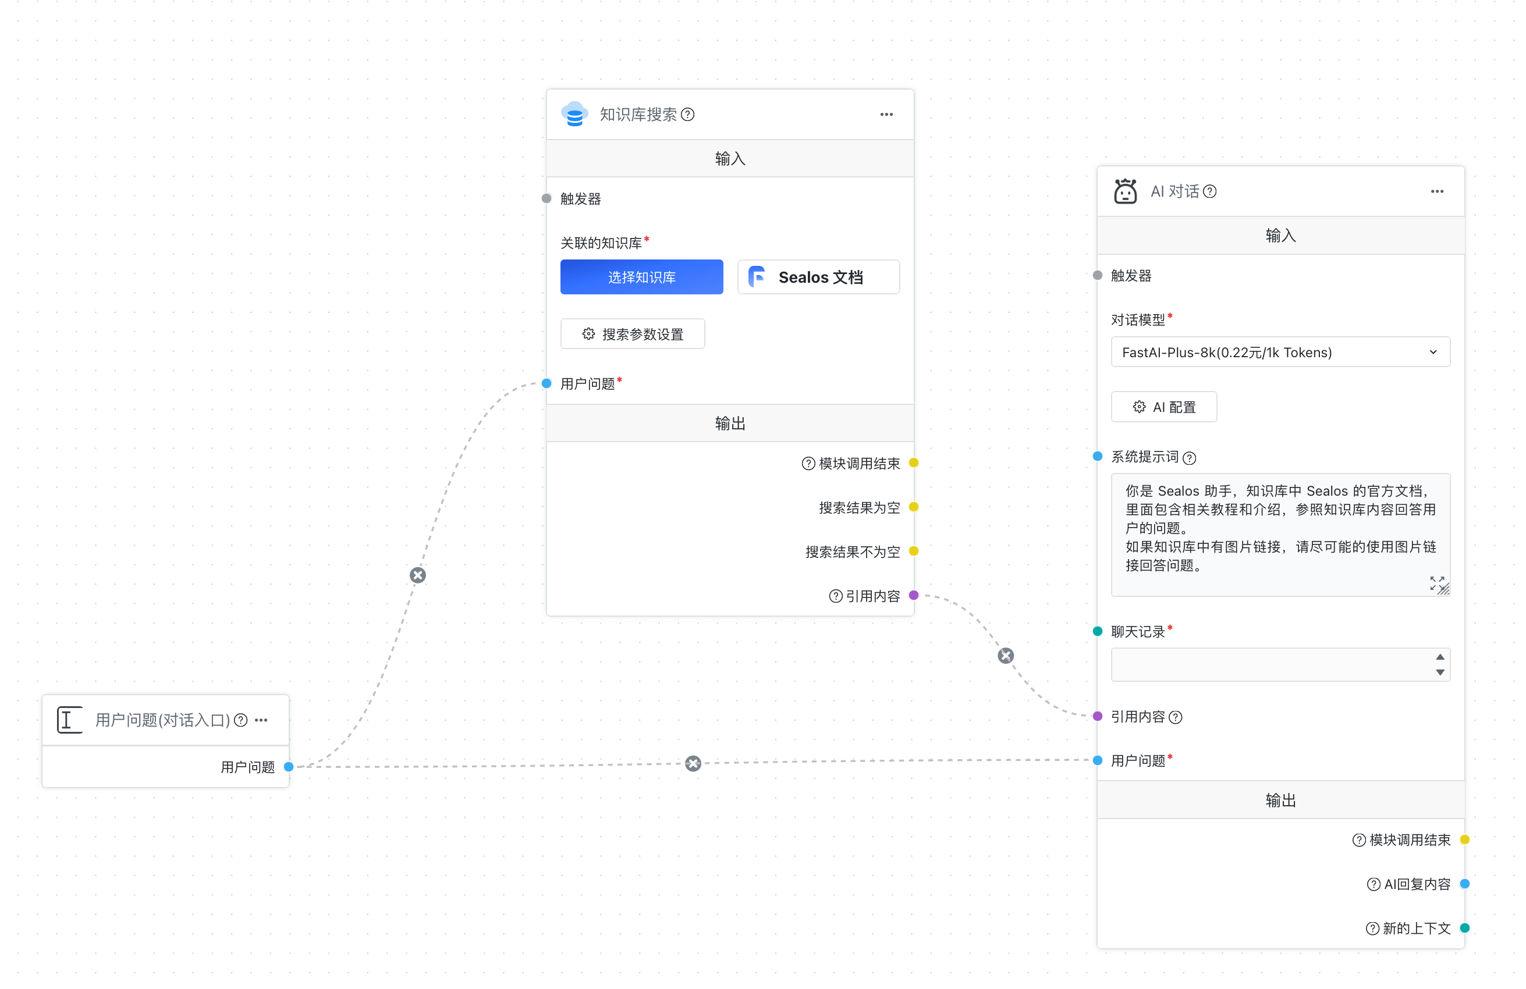The image size is (1526, 989).
Task: Click 知识库搜索 模块调用结束 yellow output handle
Action: pyautogui.click(x=914, y=463)
